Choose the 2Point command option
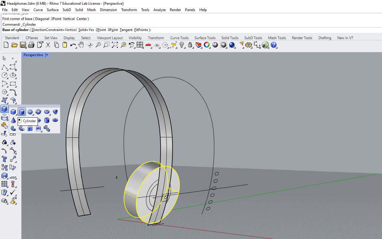 pos(101,30)
